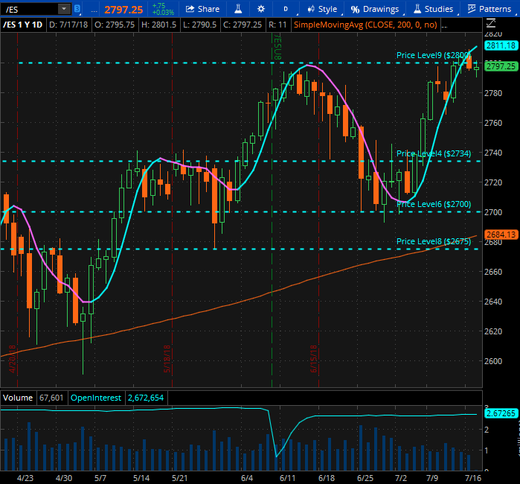Click the 5/21 date on time axis
The image size is (520, 484).
coord(179,478)
